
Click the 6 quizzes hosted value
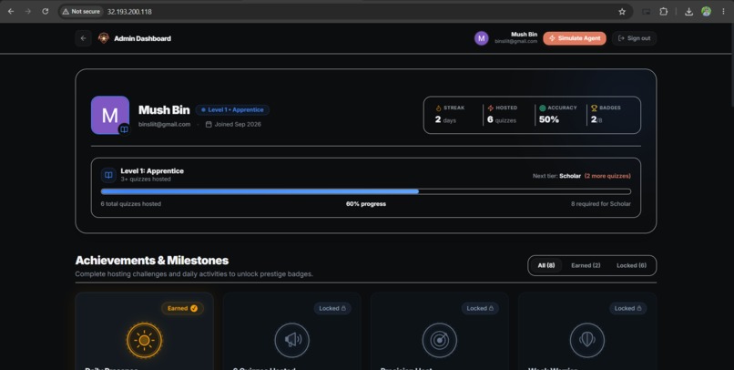(502, 120)
